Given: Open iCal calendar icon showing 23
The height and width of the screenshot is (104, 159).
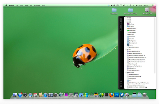Looking at the screenshot, I should tap(35, 95).
